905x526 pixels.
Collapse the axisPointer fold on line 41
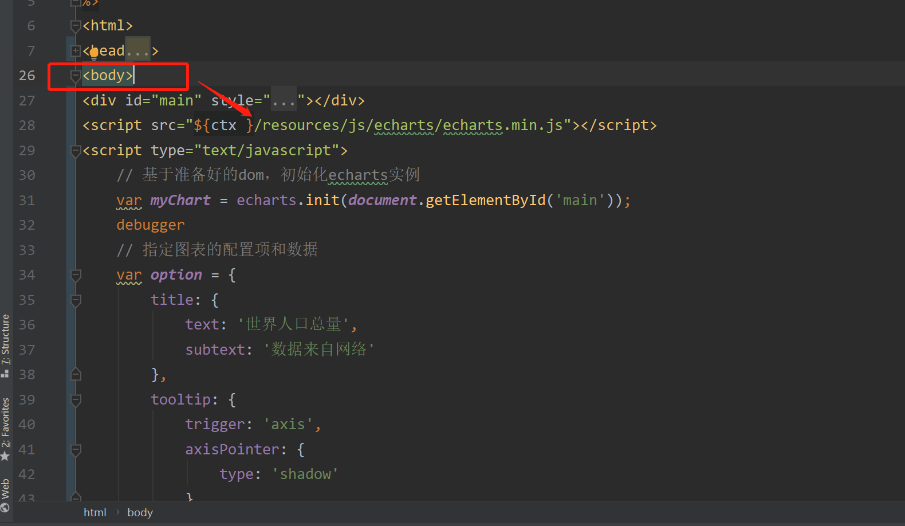pos(76,450)
